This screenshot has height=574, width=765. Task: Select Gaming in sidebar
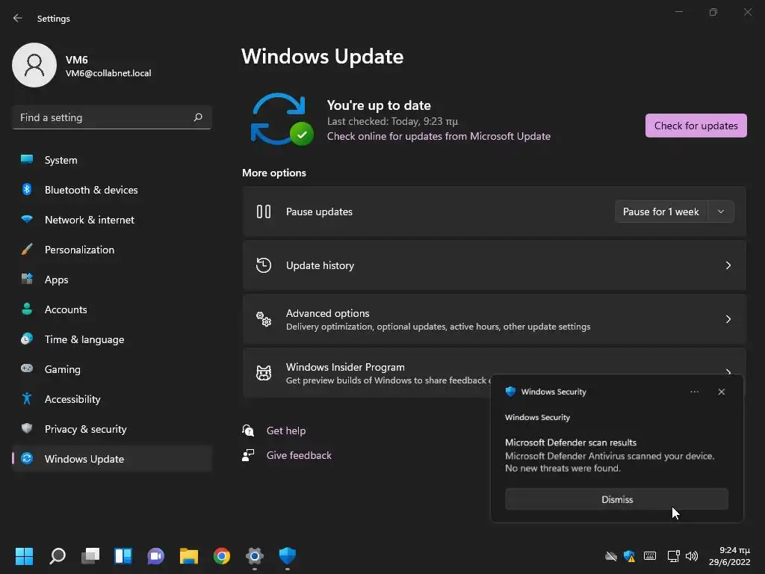click(112, 369)
